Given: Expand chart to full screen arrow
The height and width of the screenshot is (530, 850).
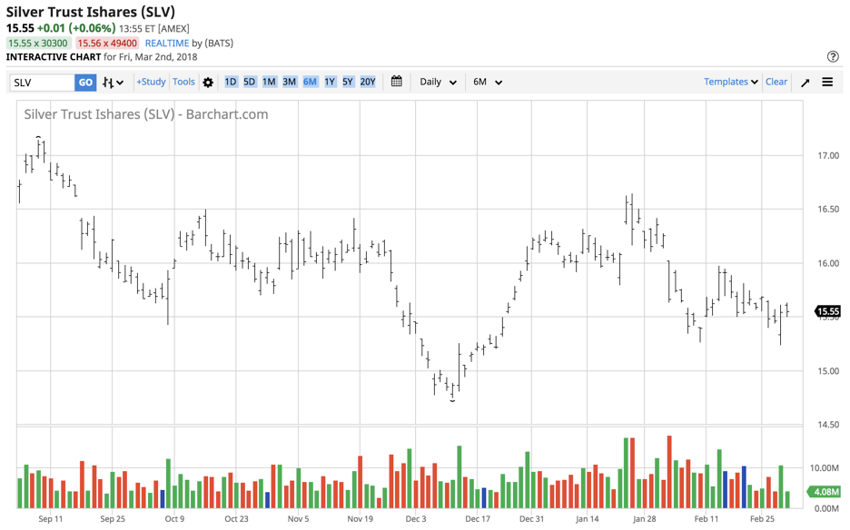Looking at the screenshot, I should (805, 83).
